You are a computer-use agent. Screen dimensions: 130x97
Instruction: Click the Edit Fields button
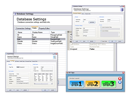92,22
